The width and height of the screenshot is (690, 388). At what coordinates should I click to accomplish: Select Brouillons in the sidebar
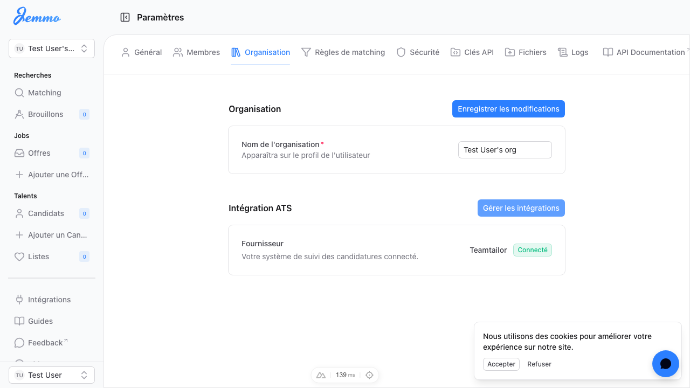pos(45,114)
